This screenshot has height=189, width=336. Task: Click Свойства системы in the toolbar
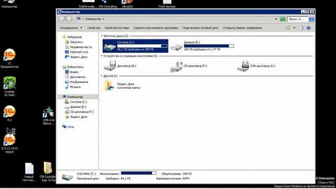pos(117,28)
